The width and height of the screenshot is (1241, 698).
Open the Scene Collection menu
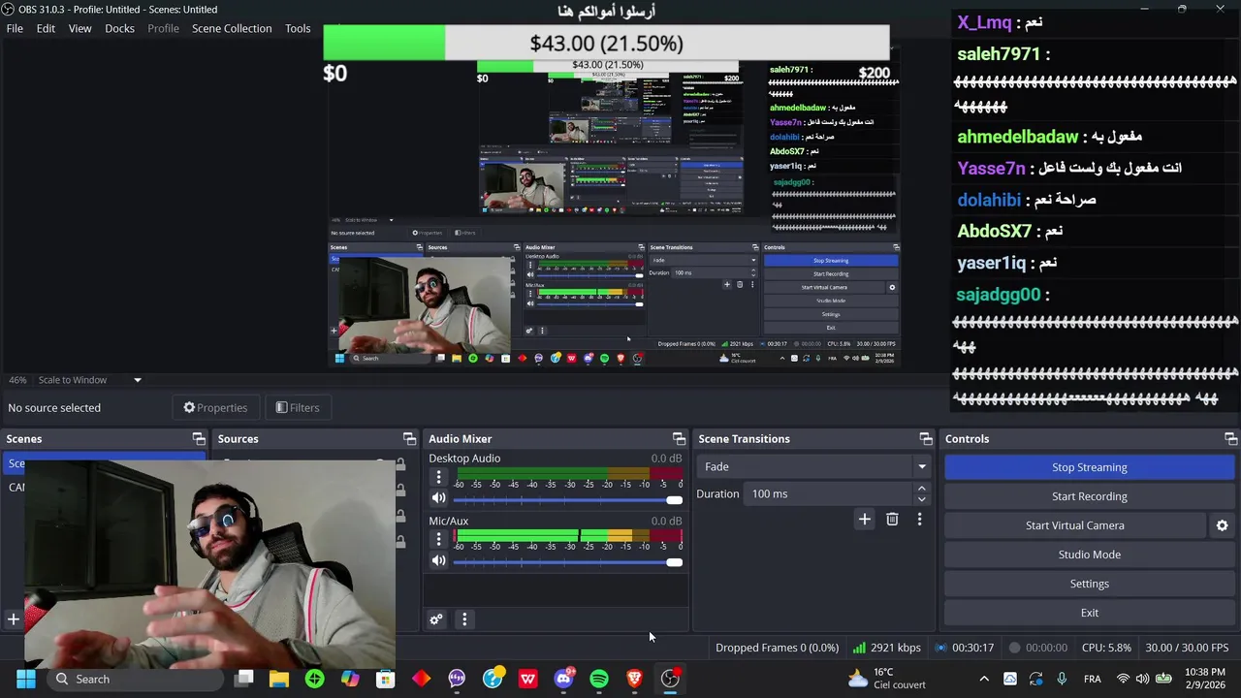[232, 28]
